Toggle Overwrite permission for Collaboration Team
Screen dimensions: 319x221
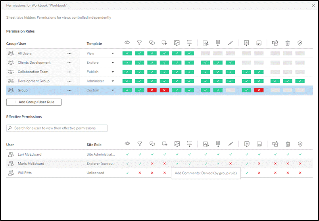[259, 72]
